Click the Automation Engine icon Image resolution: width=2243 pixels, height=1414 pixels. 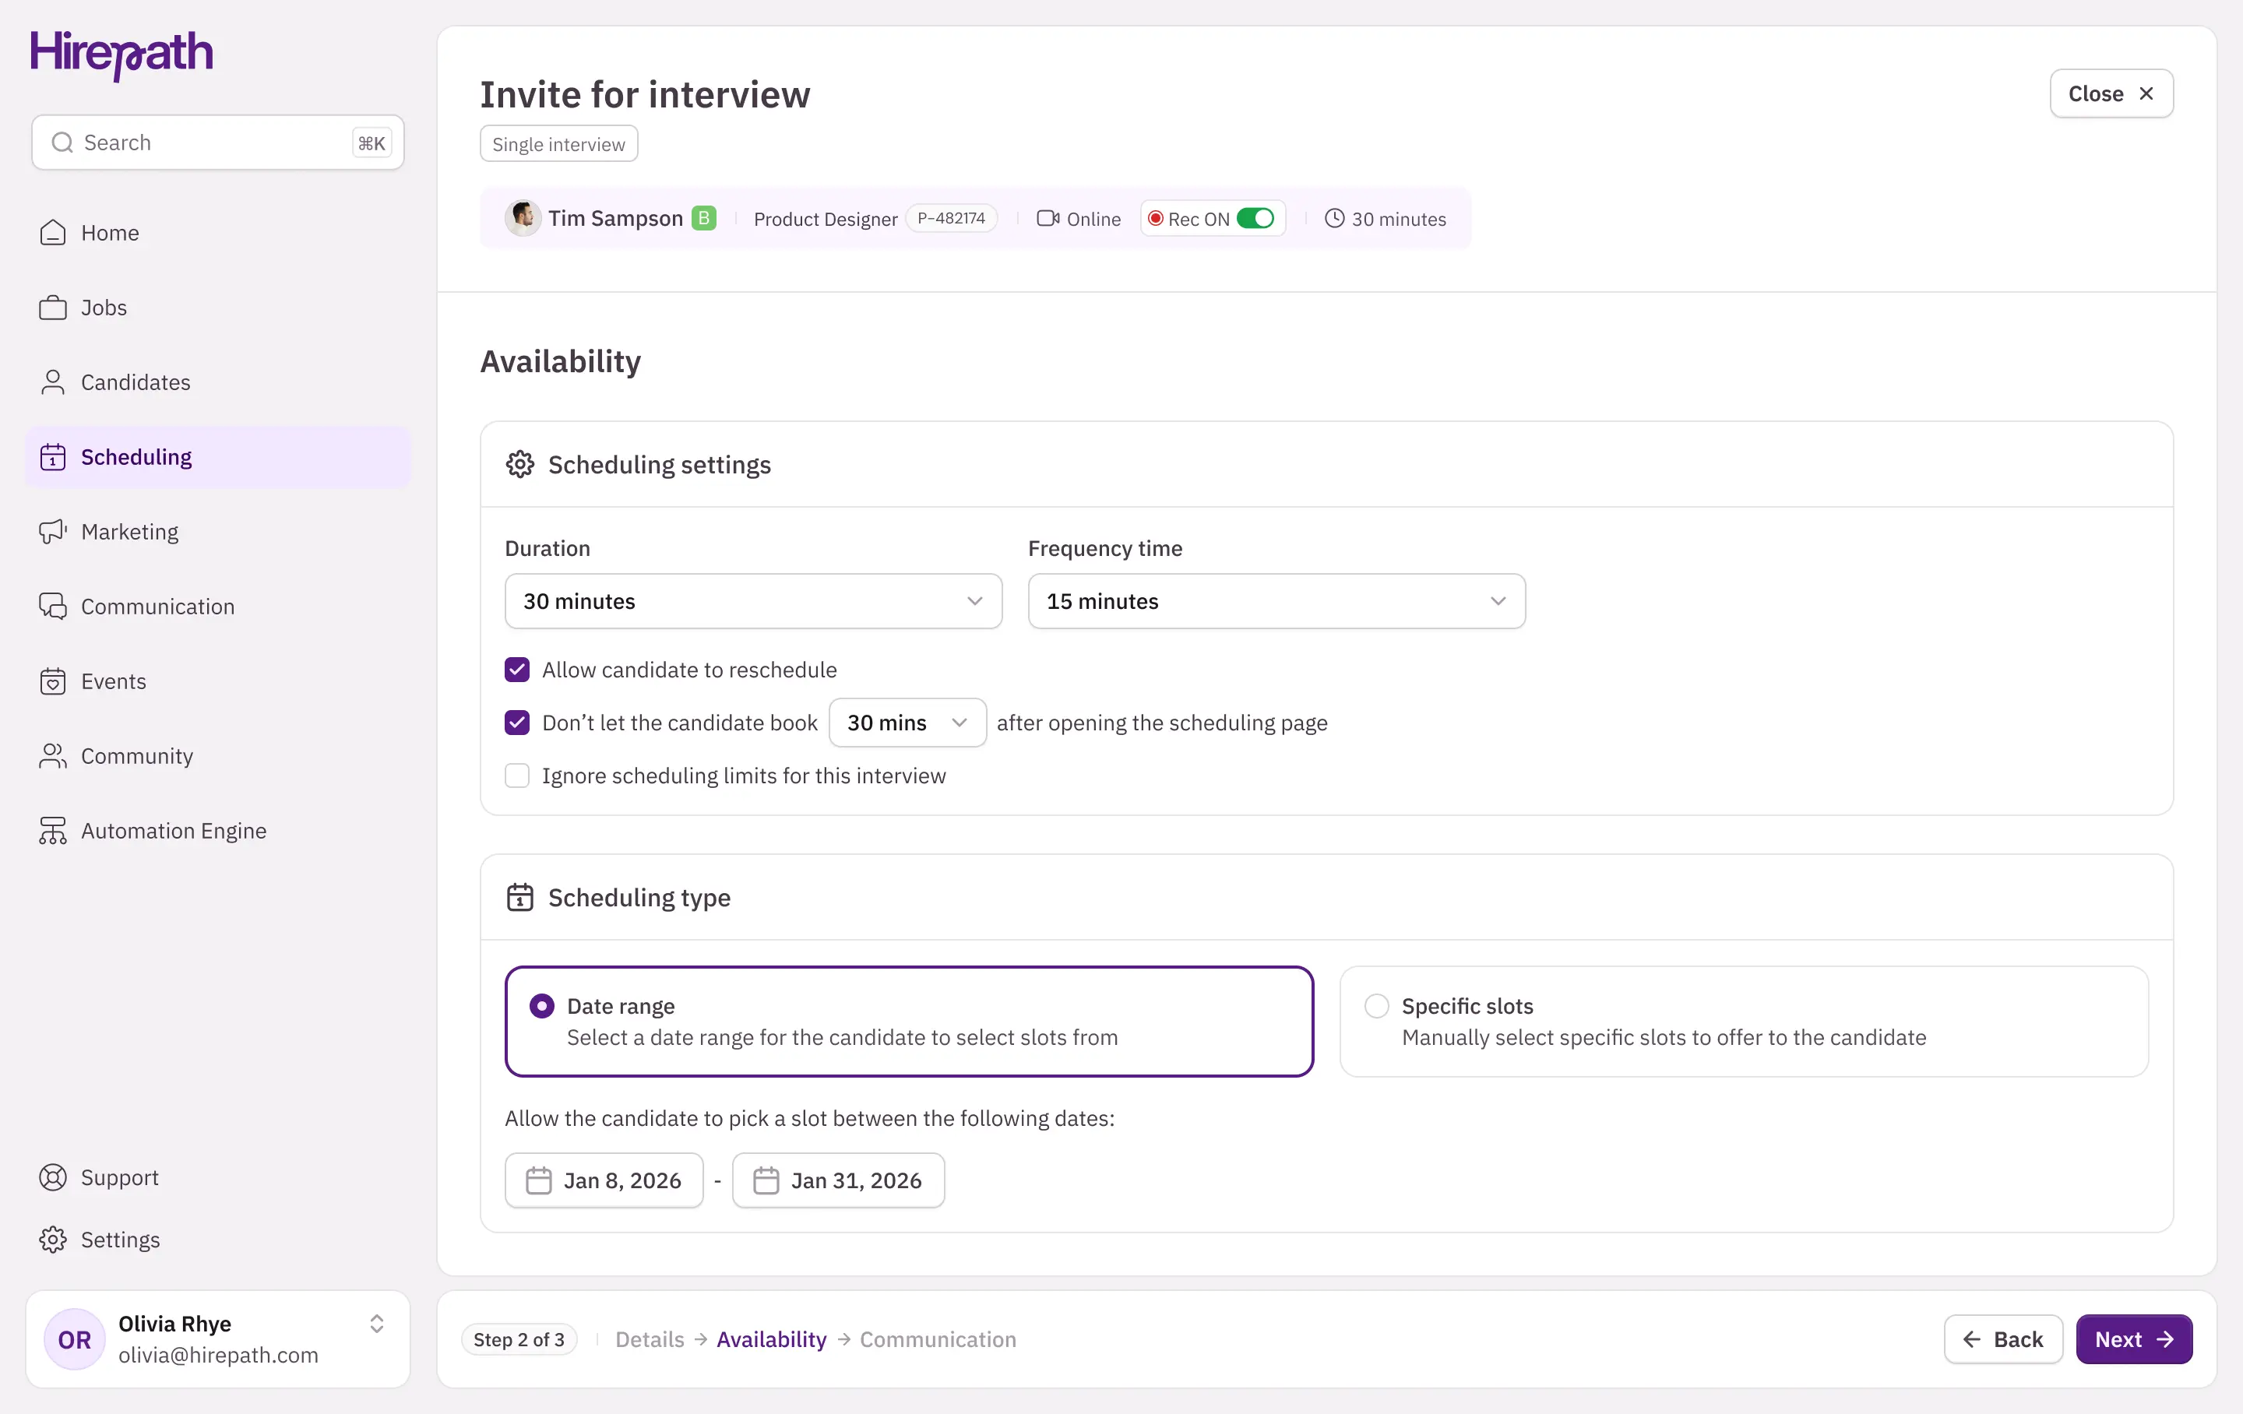coord(53,831)
